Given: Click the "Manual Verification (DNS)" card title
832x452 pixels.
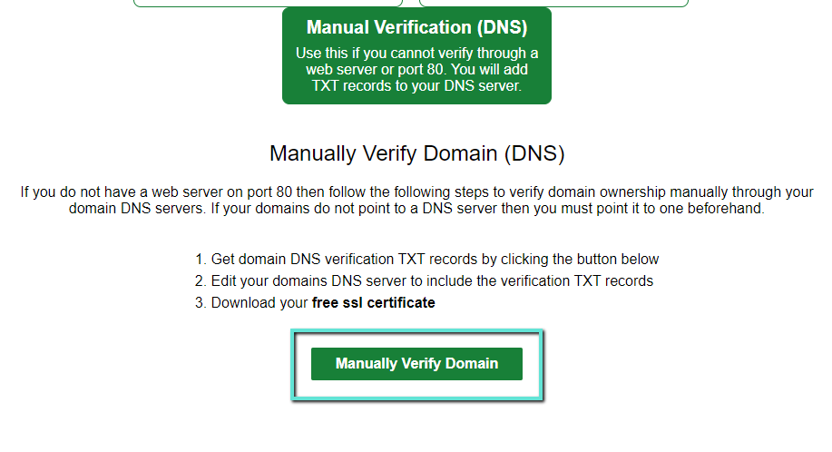Looking at the screenshot, I should point(416,27).
